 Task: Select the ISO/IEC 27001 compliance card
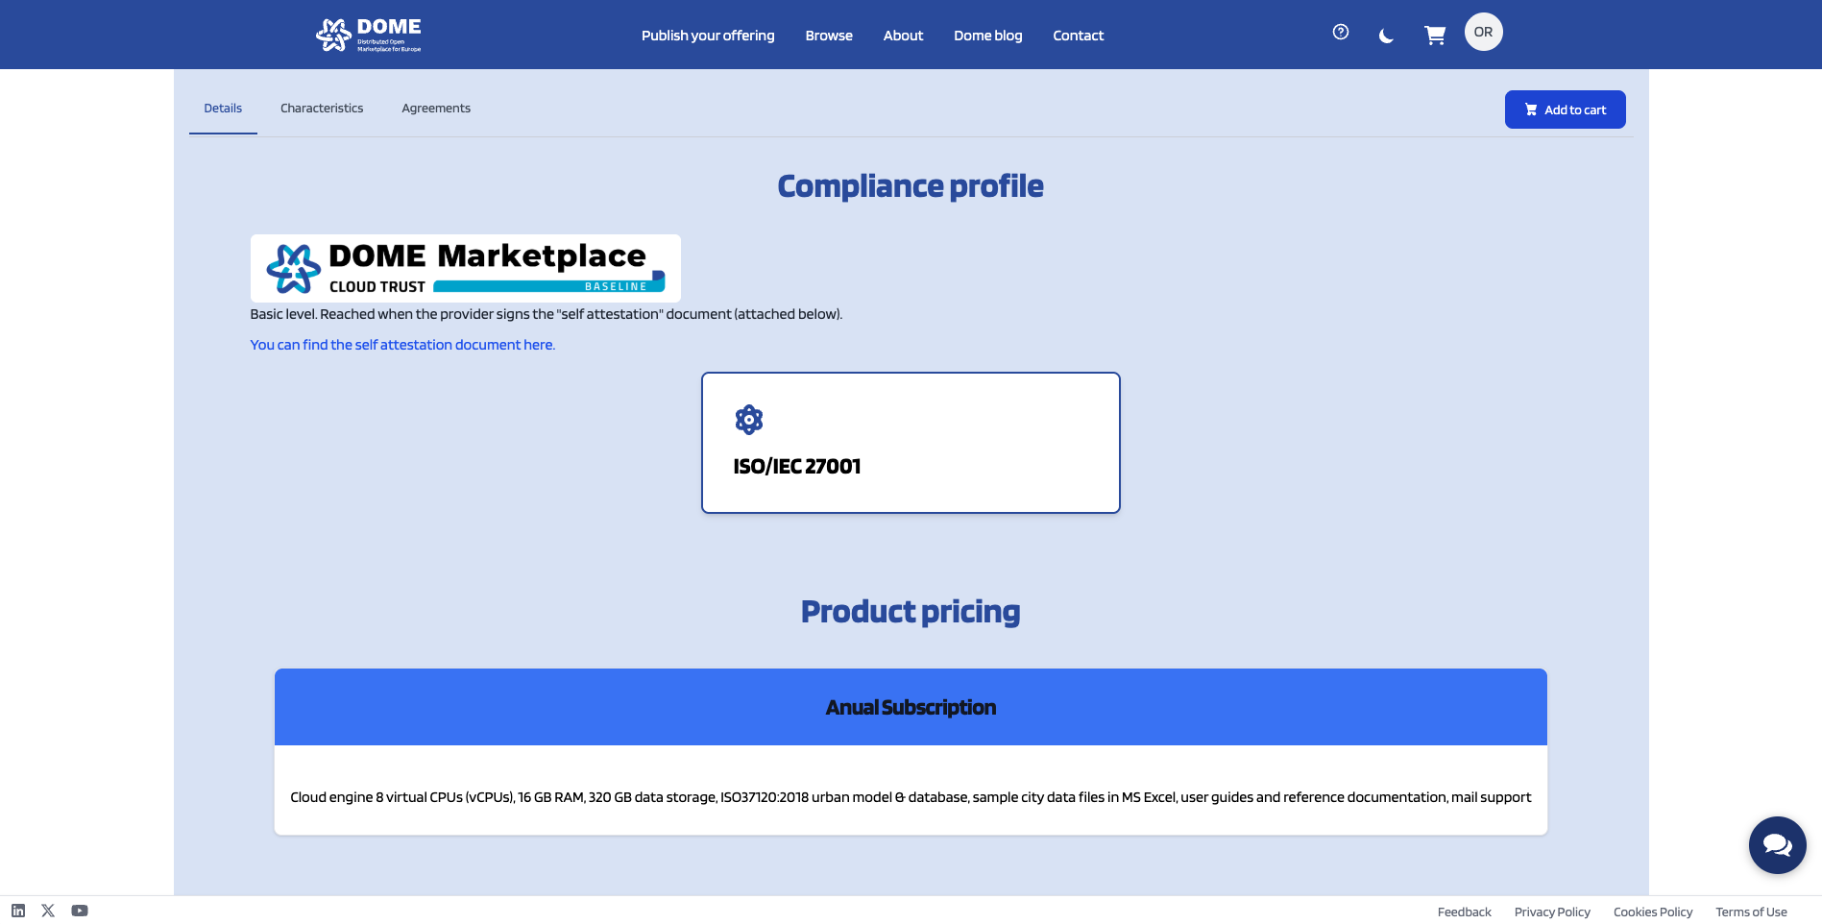click(x=911, y=443)
